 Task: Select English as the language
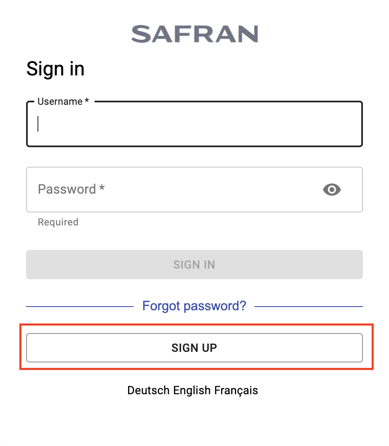click(192, 390)
